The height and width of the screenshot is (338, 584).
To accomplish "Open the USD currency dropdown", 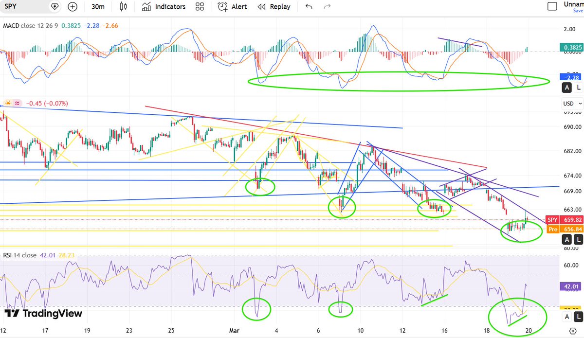I will (572, 104).
